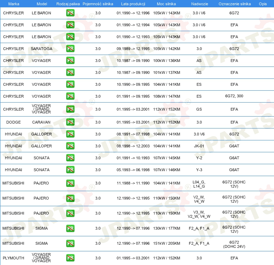Click the PLYMOUTH brand cell
The width and height of the screenshot is (274, 265).
click(x=13, y=258)
